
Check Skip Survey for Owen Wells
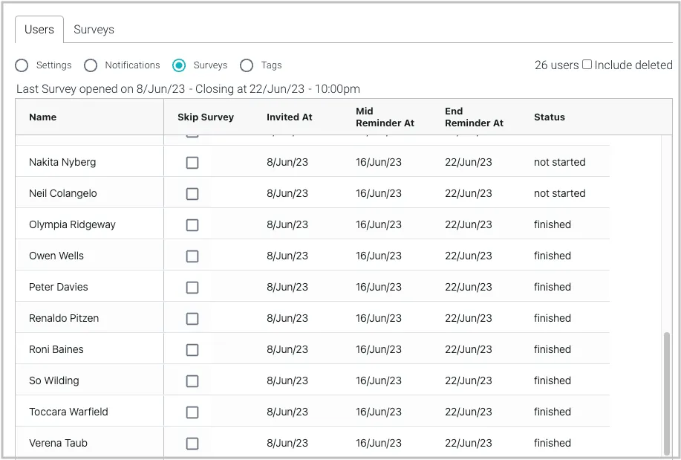pos(192,256)
